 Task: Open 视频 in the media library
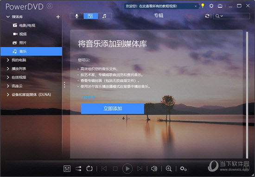pos(20,34)
